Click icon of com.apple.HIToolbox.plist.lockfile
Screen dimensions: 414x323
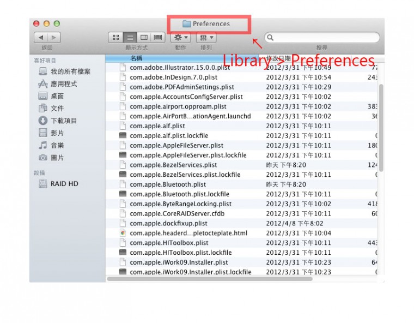[123, 252]
